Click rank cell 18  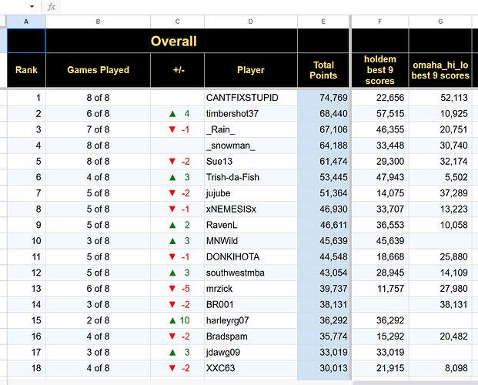(26, 368)
